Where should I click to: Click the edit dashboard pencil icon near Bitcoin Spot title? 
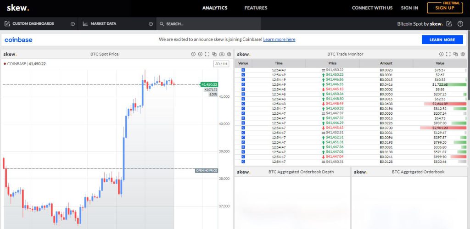pyautogui.click(x=449, y=24)
